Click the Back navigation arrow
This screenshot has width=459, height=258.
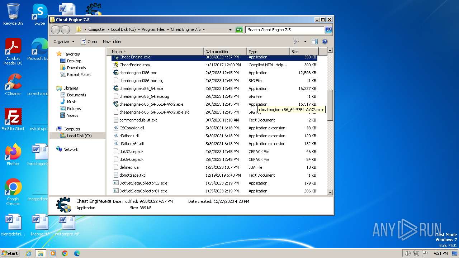click(56, 30)
